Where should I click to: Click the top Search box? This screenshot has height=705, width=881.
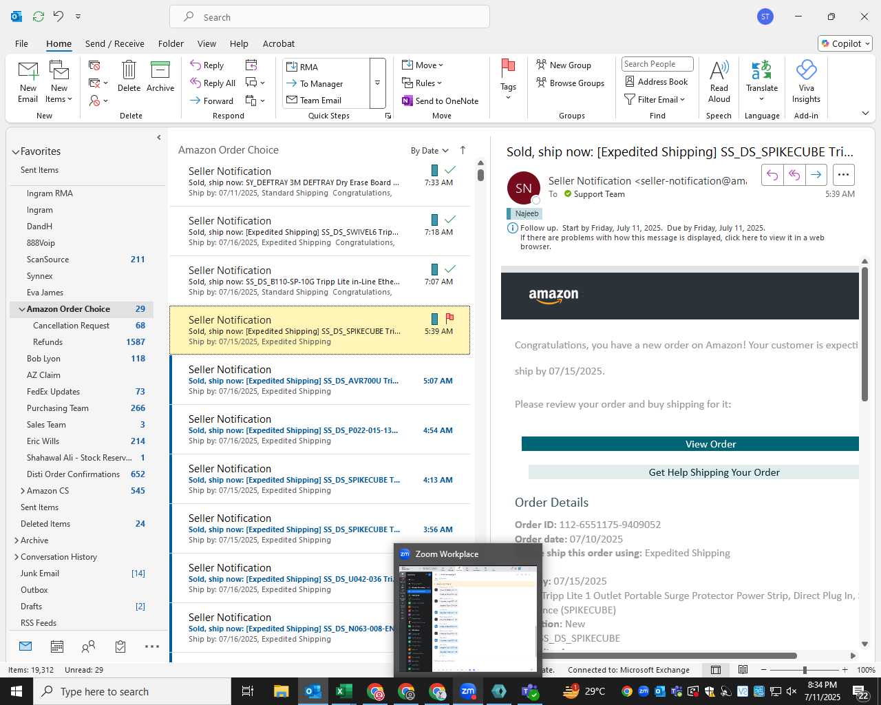coord(330,17)
